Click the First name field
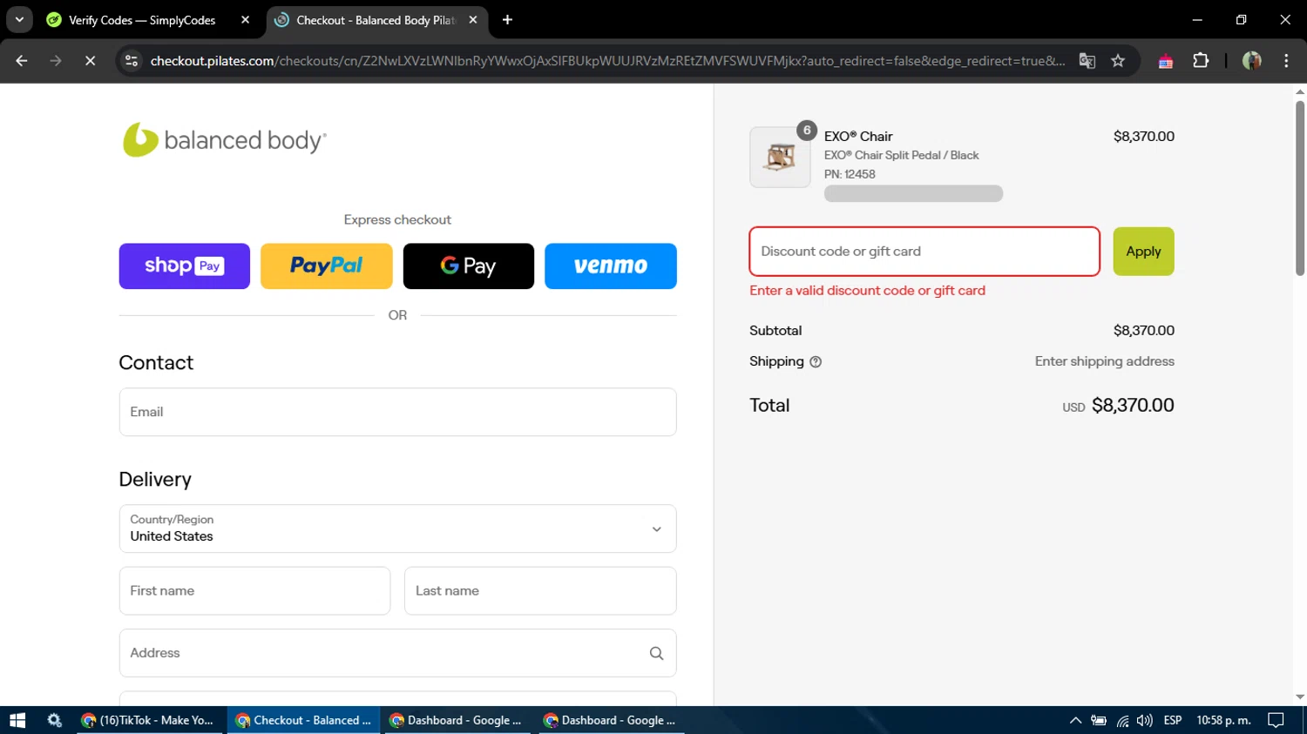Image resolution: width=1307 pixels, height=734 pixels. (254, 591)
